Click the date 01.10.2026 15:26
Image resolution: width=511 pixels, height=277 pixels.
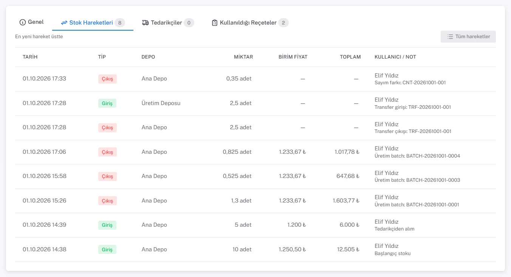44,201
